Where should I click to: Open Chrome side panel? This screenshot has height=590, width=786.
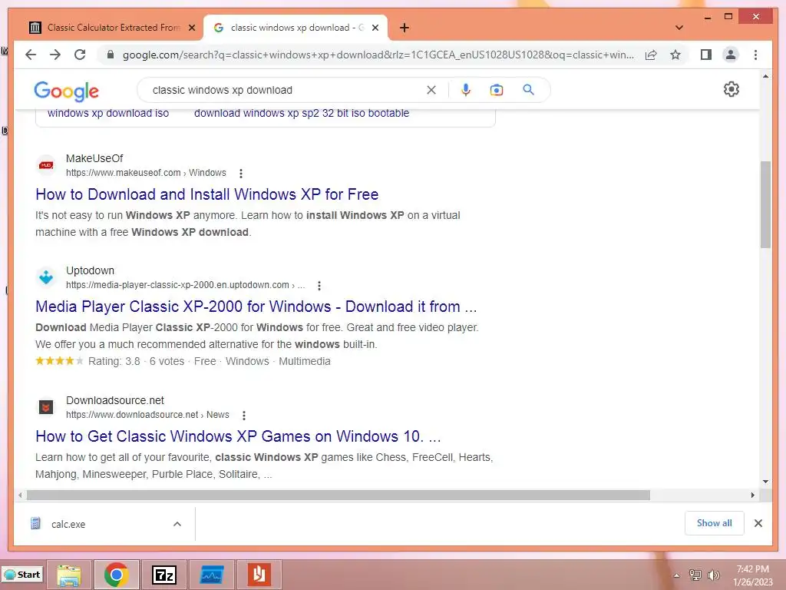coord(706,55)
